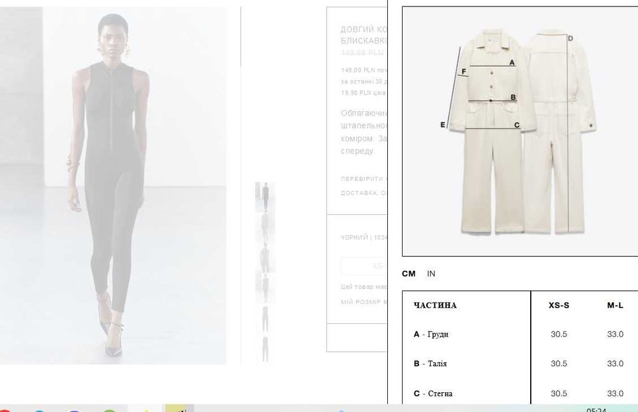Open the ДОСТАВКА shipping info link

pyautogui.click(x=364, y=193)
